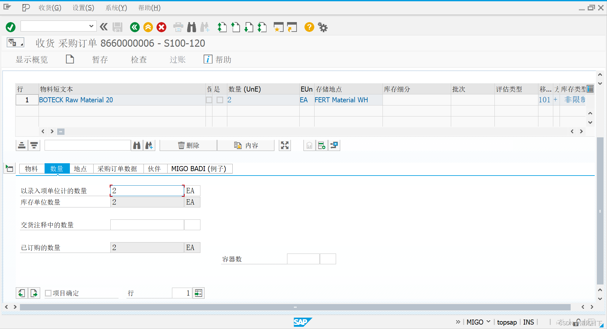Image resolution: width=607 pixels, height=329 pixels.
Task: Click the SAP window menu icon
Action: [7, 7]
